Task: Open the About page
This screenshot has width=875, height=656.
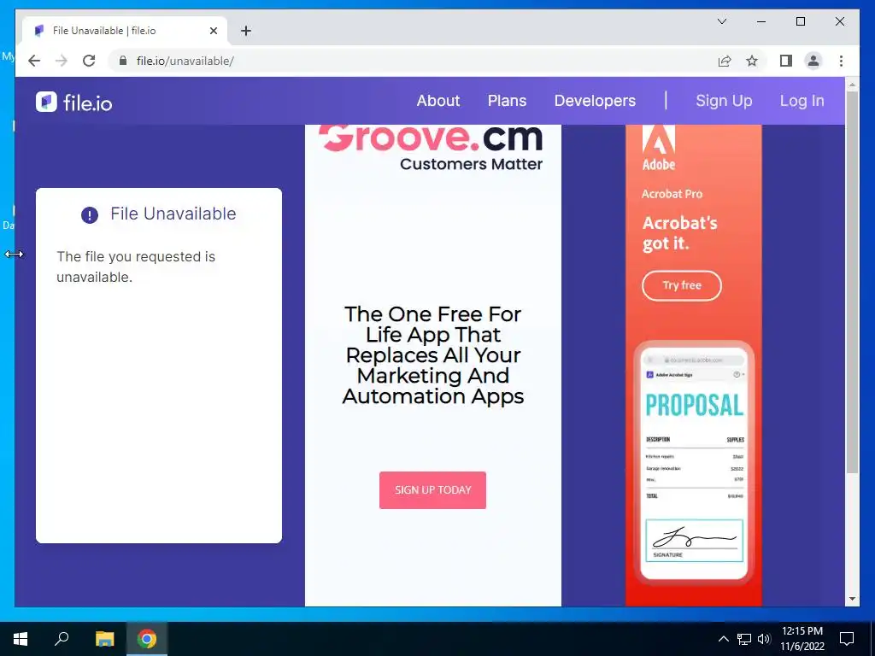Action: [x=438, y=101]
